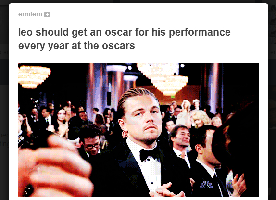
Task: Click the obscured text behind right modal edge
Action: [x=272, y=52]
